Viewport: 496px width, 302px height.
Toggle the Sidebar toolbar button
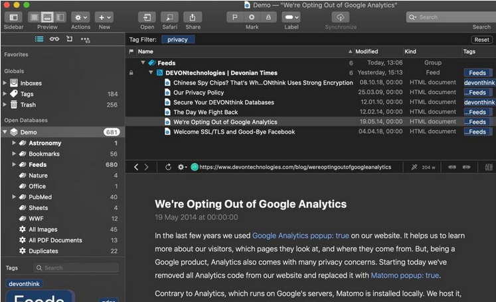pos(13,17)
